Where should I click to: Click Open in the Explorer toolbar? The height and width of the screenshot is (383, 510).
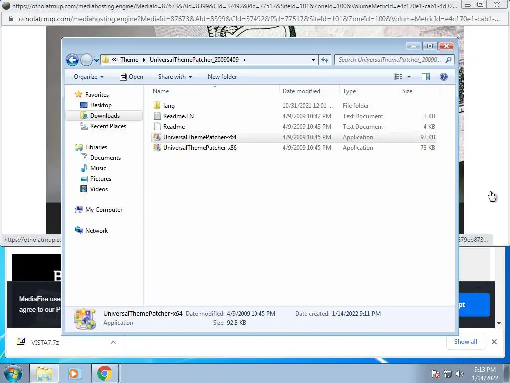131,77
